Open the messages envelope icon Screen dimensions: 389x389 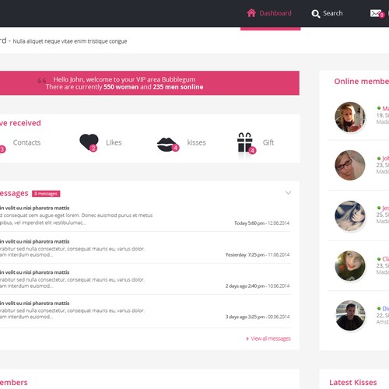point(375,13)
